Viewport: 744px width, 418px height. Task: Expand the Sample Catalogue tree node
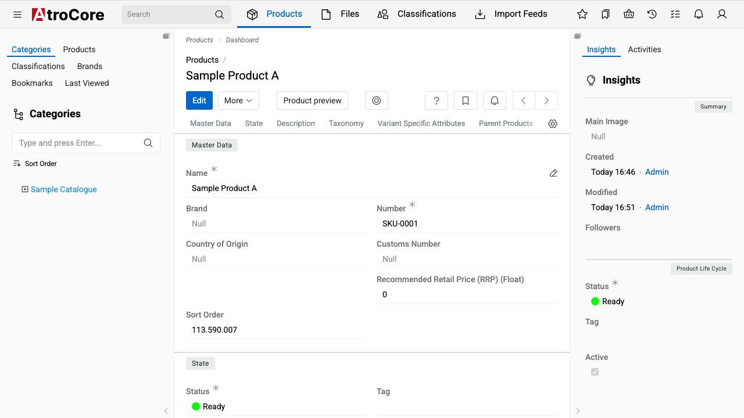(x=25, y=189)
